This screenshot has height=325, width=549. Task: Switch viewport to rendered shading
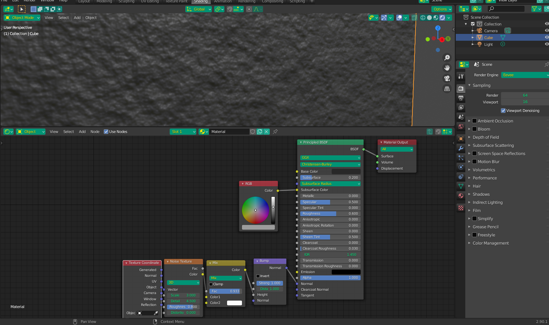[442, 18]
